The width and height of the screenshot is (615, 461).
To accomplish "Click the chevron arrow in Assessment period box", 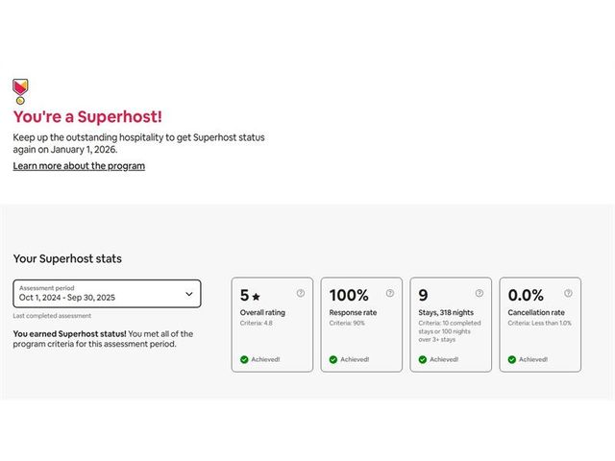I will [x=189, y=295].
